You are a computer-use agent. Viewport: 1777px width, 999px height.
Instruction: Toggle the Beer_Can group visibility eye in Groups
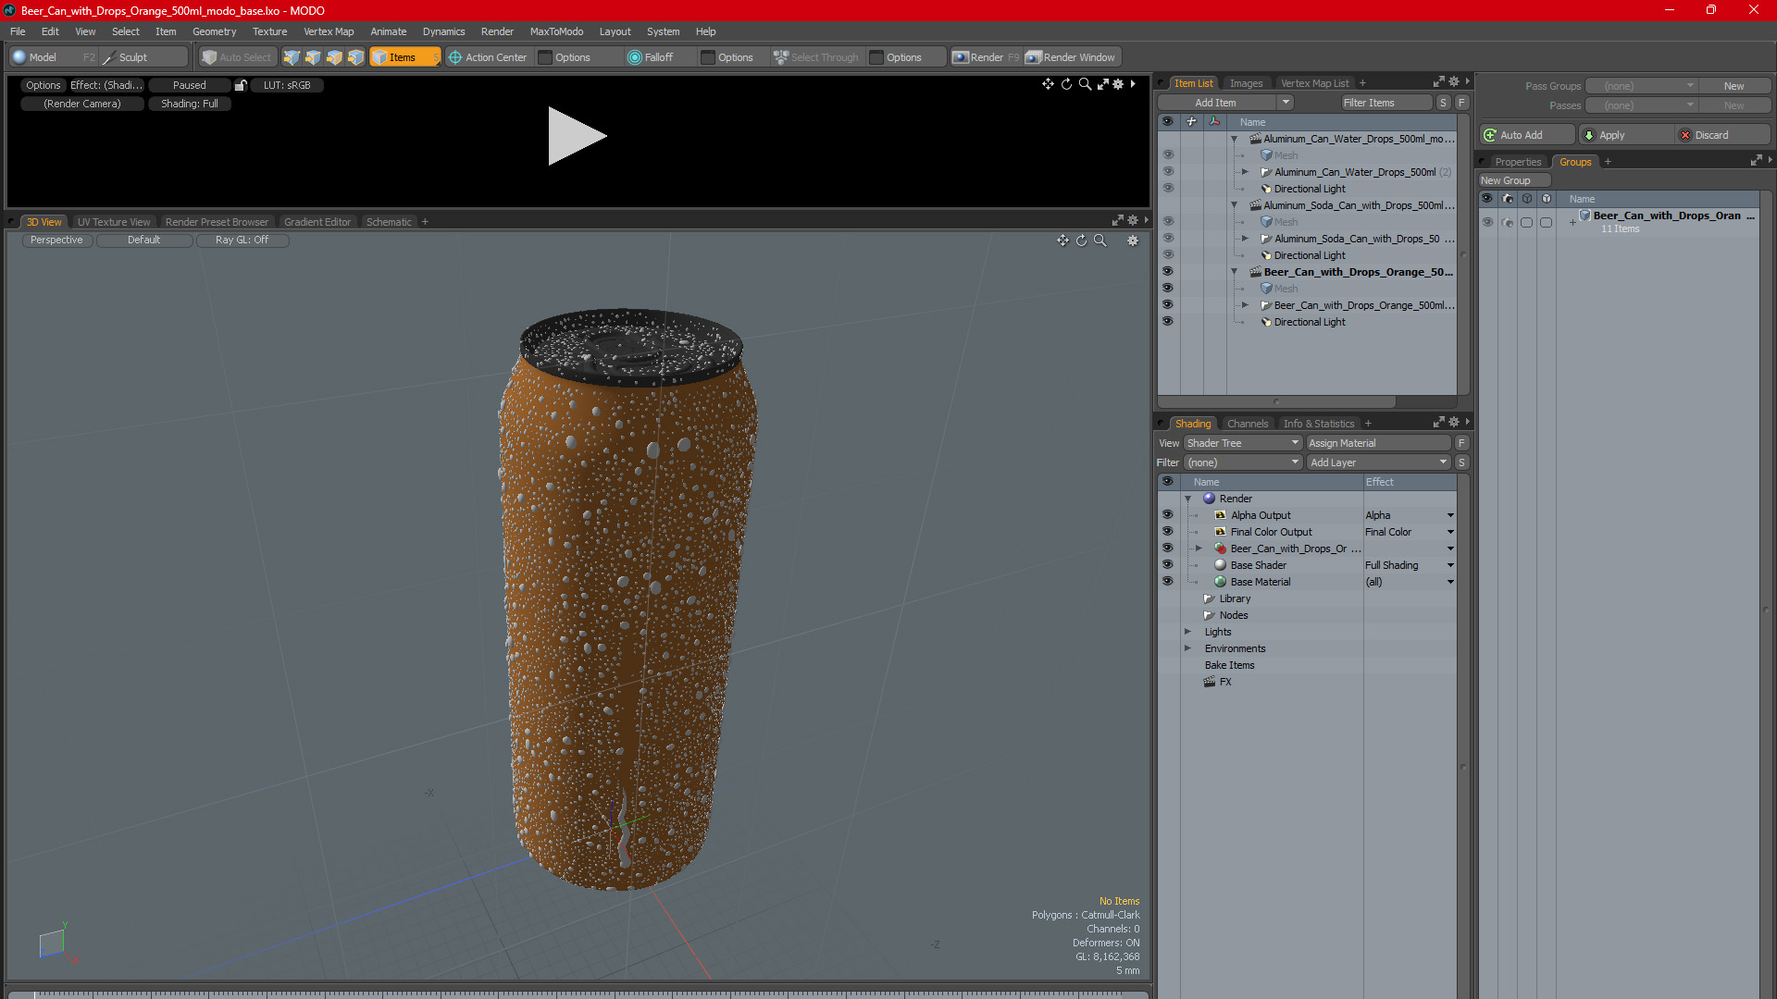click(1487, 222)
